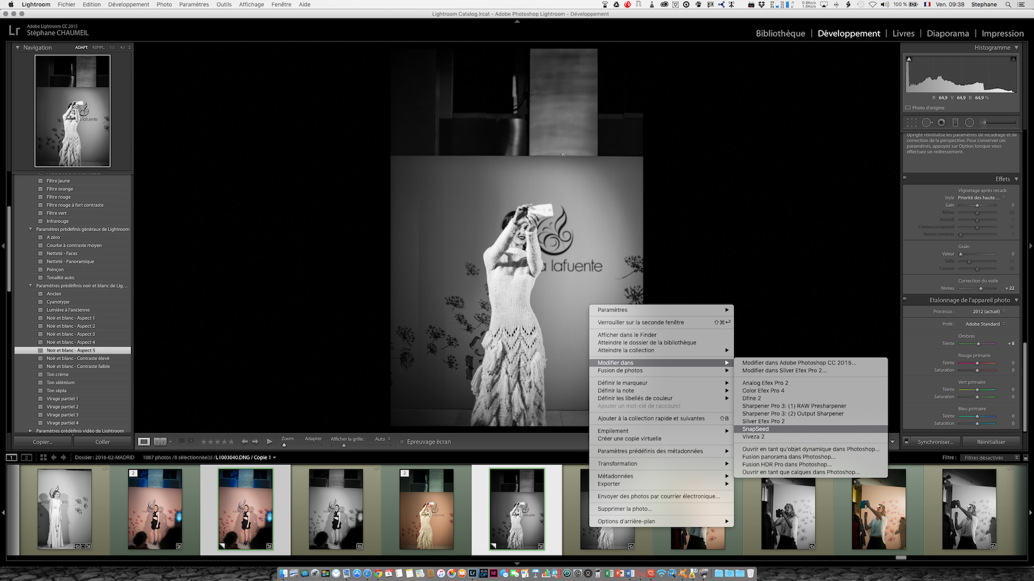Image resolution: width=1034 pixels, height=581 pixels.
Task: Click the Synchroniser… button
Action: (x=935, y=442)
